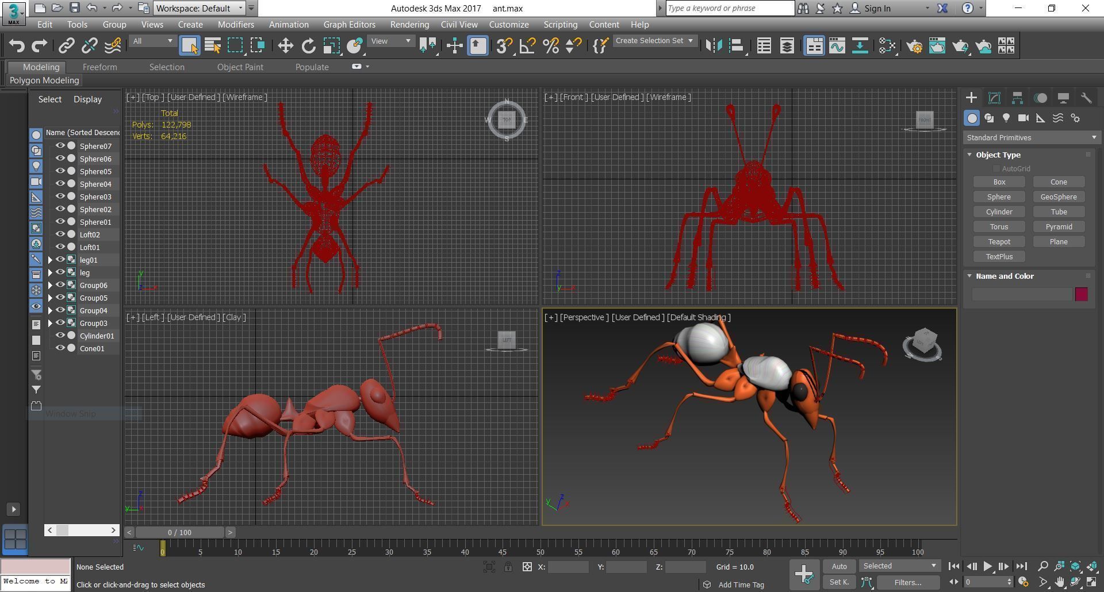Click the X coordinate input field
The height and width of the screenshot is (592, 1104).
568,567
